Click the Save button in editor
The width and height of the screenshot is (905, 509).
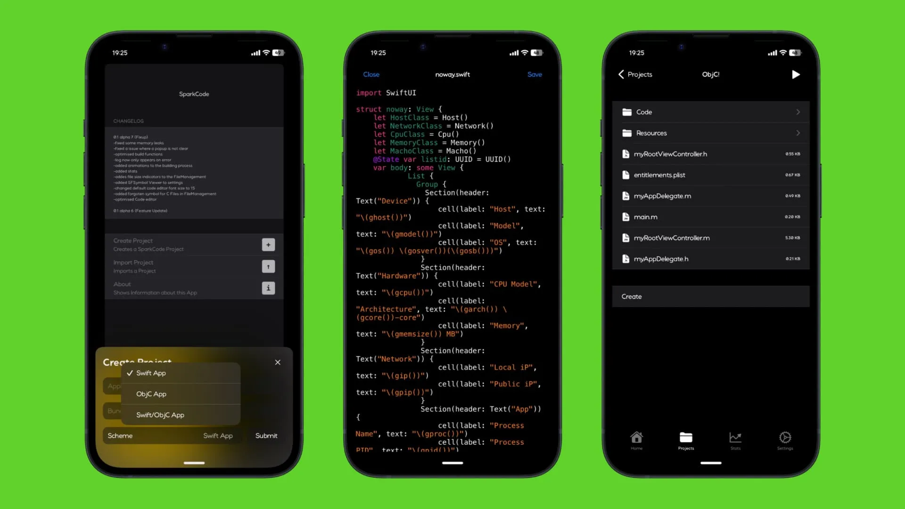click(535, 74)
